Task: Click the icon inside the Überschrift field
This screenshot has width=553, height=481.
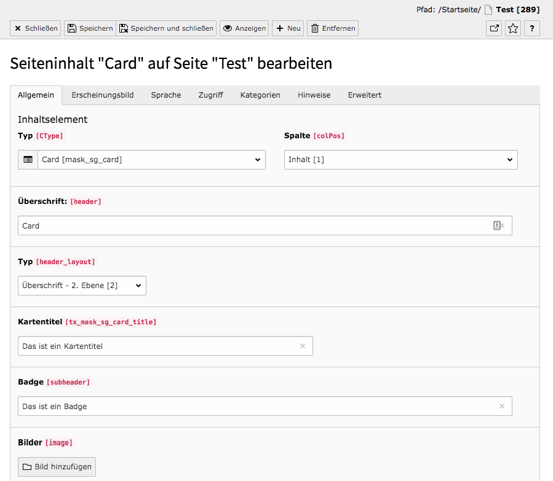Action: tap(497, 225)
